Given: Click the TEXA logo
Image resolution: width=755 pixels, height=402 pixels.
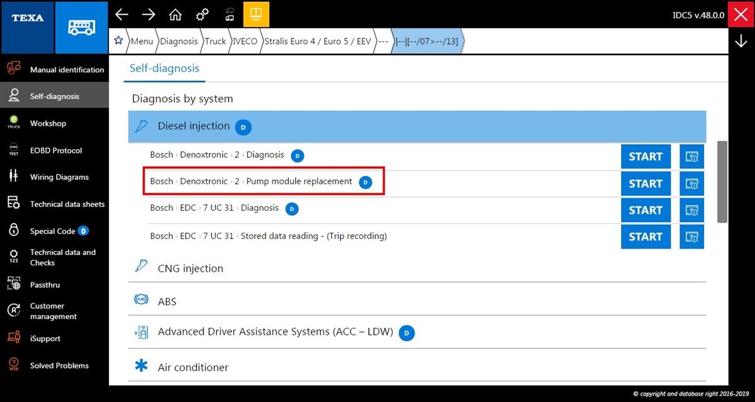Looking at the screenshot, I should pos(28,18).
